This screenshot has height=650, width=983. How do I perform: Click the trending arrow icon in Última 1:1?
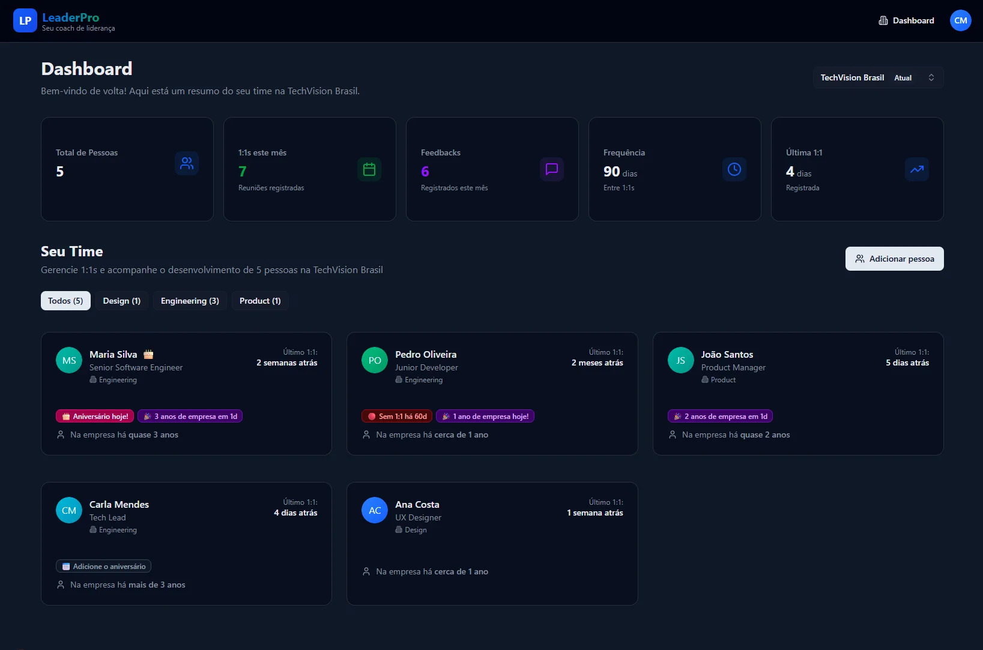click(x=916, y=169)
